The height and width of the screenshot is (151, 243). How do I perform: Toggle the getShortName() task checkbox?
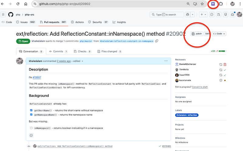[x=31, y=110]
